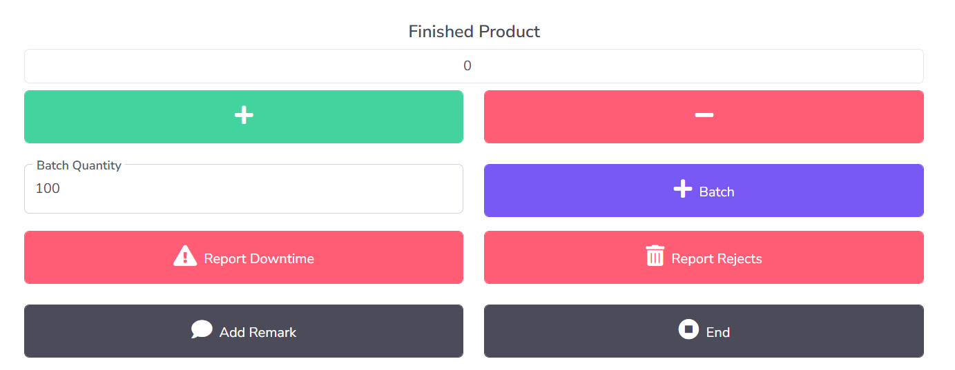
Task: Click the Batch Quantity field label
Action: pyautogui.click(x=79, y=165)
